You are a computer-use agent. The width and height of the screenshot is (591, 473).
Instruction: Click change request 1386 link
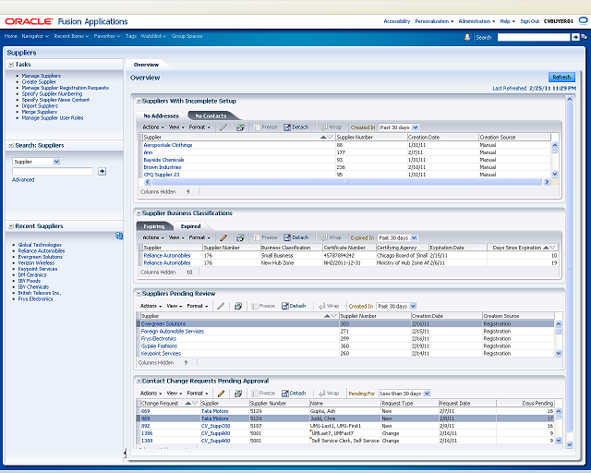click(x=147, y=433)
